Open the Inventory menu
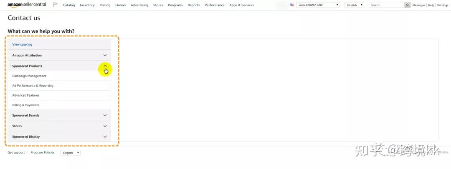The height and width of the screenshot is (169, 451). coord(87,5)
